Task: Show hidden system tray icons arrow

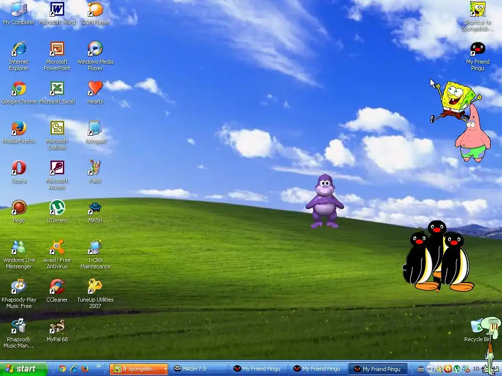Action: coord(430,369)
